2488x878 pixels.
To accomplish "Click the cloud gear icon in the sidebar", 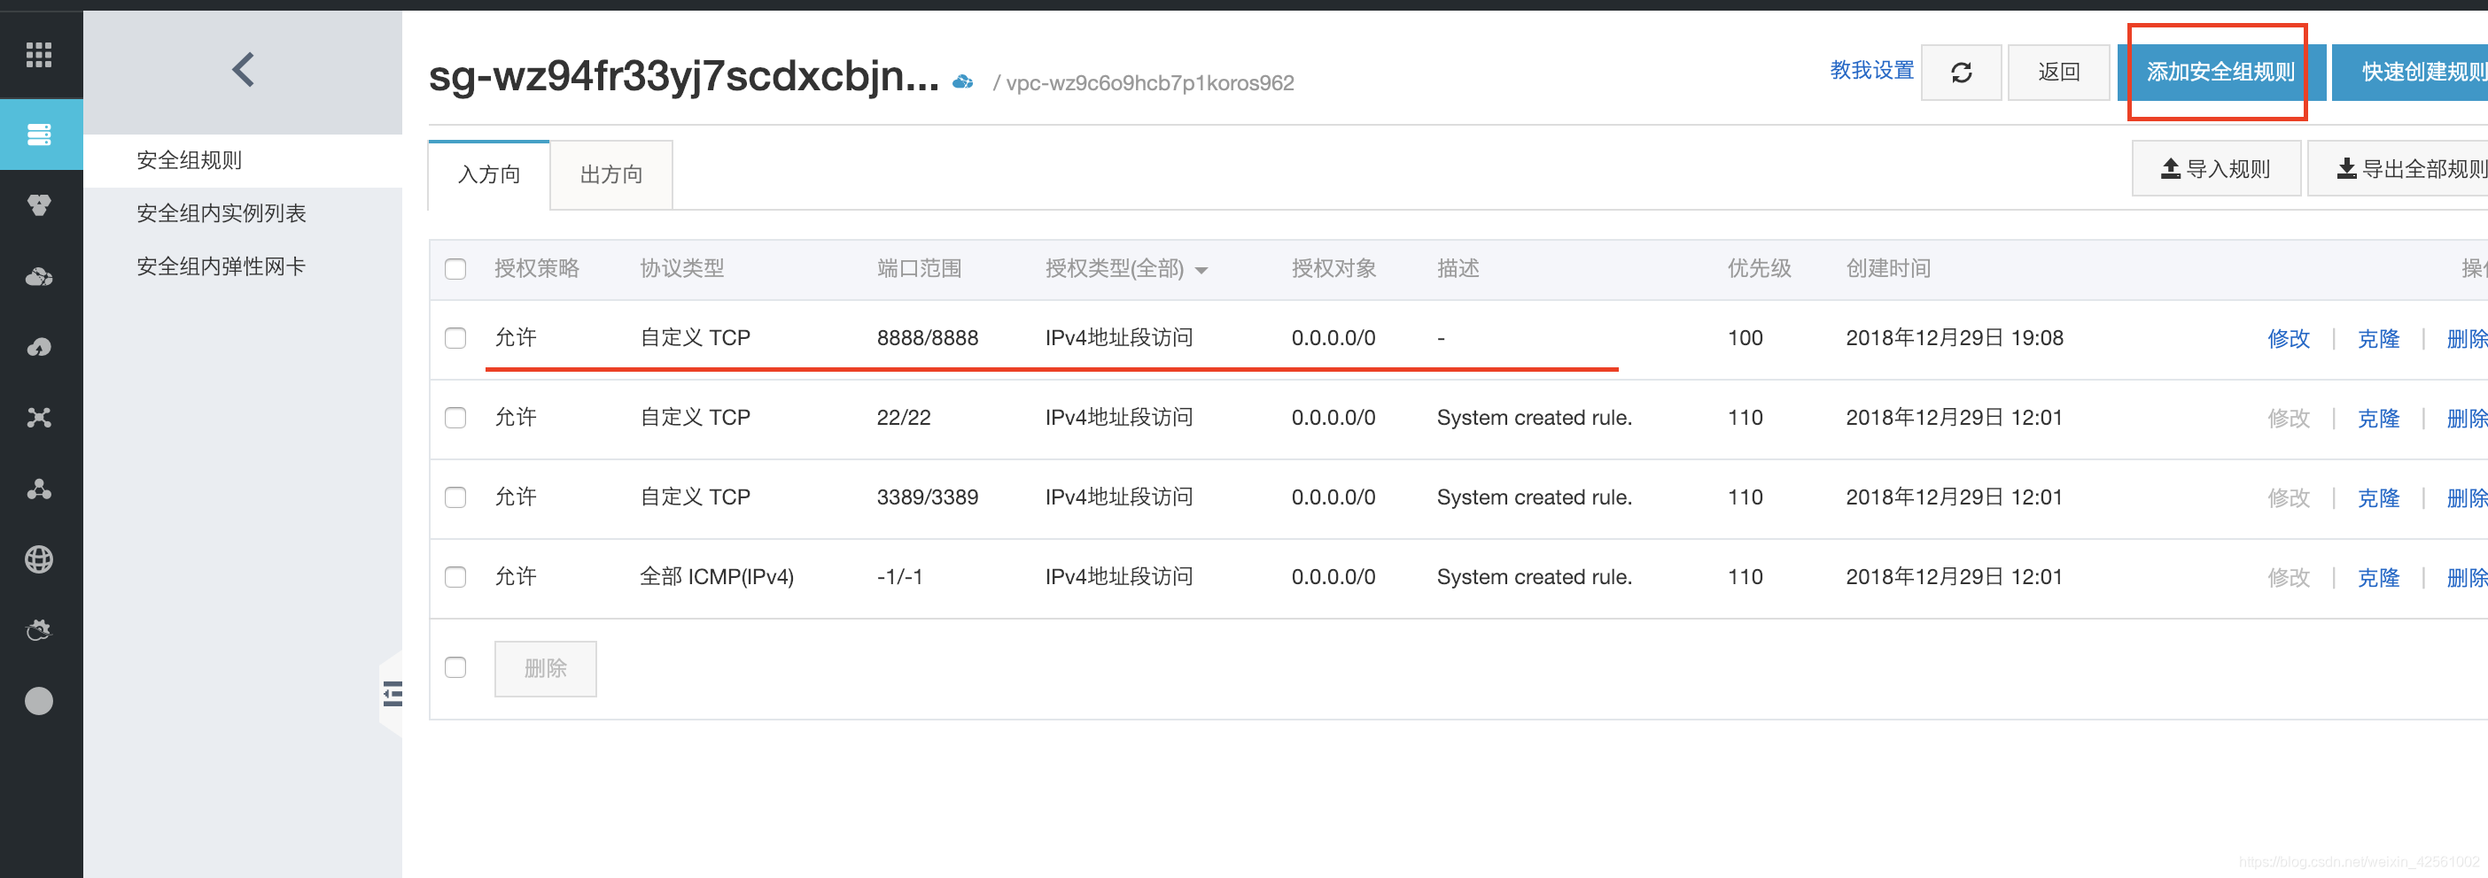I will pyautogui.click(x=39, y=630).
